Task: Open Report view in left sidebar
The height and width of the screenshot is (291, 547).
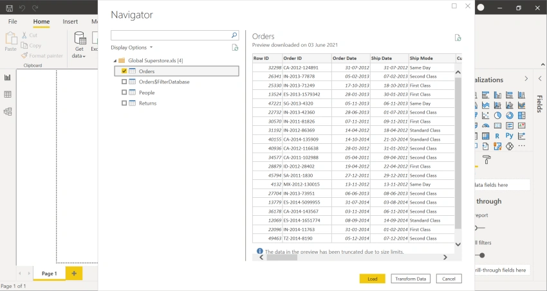Action: click(7, 77)
